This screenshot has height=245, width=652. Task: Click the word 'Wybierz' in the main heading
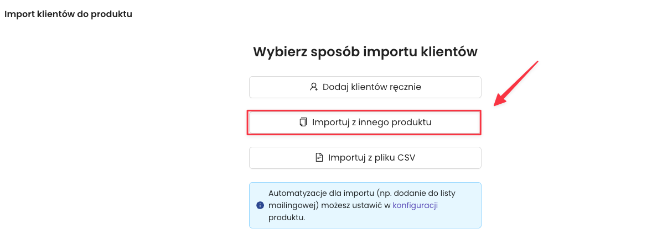coord(279,52)
